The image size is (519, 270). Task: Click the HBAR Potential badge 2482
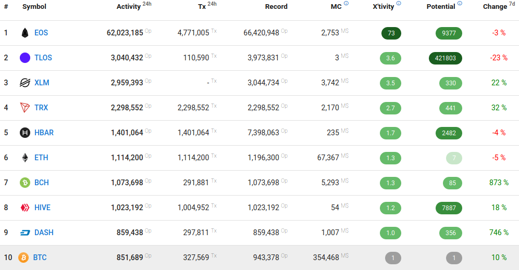click(x=449, y=133)
